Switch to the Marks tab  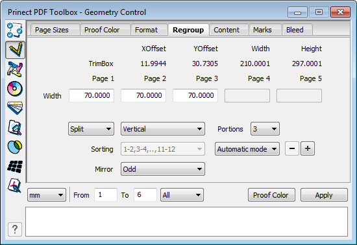262,30
